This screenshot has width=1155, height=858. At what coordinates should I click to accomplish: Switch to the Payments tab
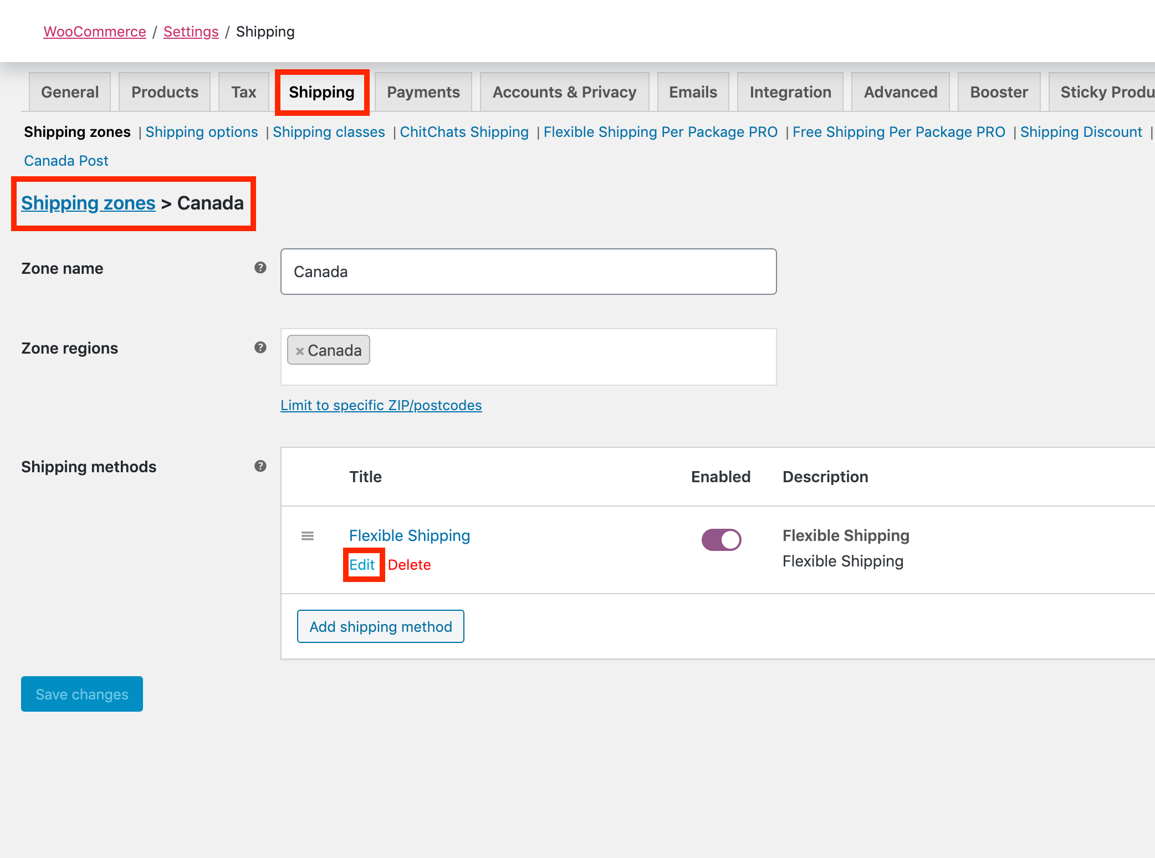pyautogui.click(x=423, y=92)
